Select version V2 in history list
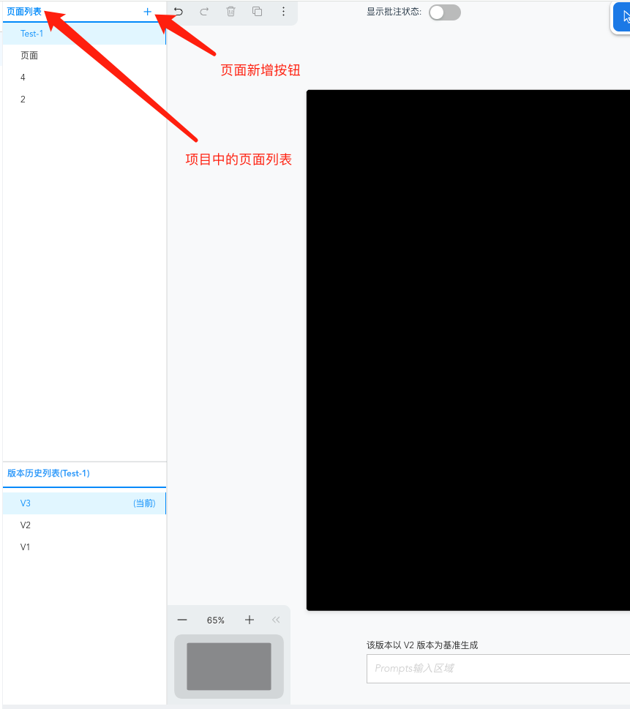This screenshot has width=630, height=709. pos(26,525)
